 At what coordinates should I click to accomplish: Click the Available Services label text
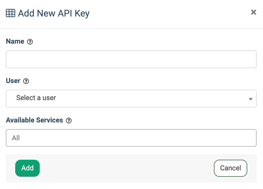35,120
